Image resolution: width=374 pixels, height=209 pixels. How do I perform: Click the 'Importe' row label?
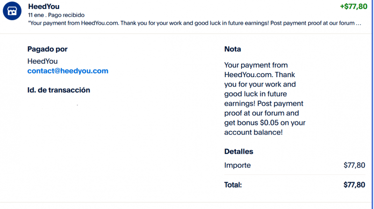[237, 165]
